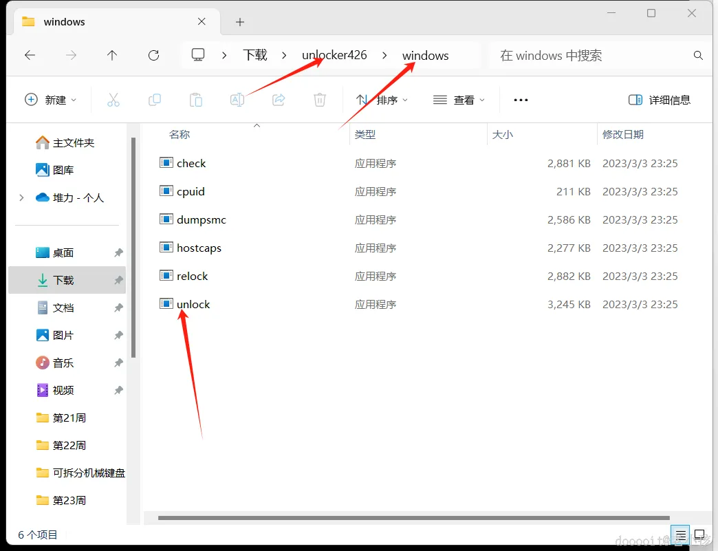This screenshot has height=551, width=718.
Task: Navigate to 下载 via the breadcrumb
Action: [x=254, y=55]
